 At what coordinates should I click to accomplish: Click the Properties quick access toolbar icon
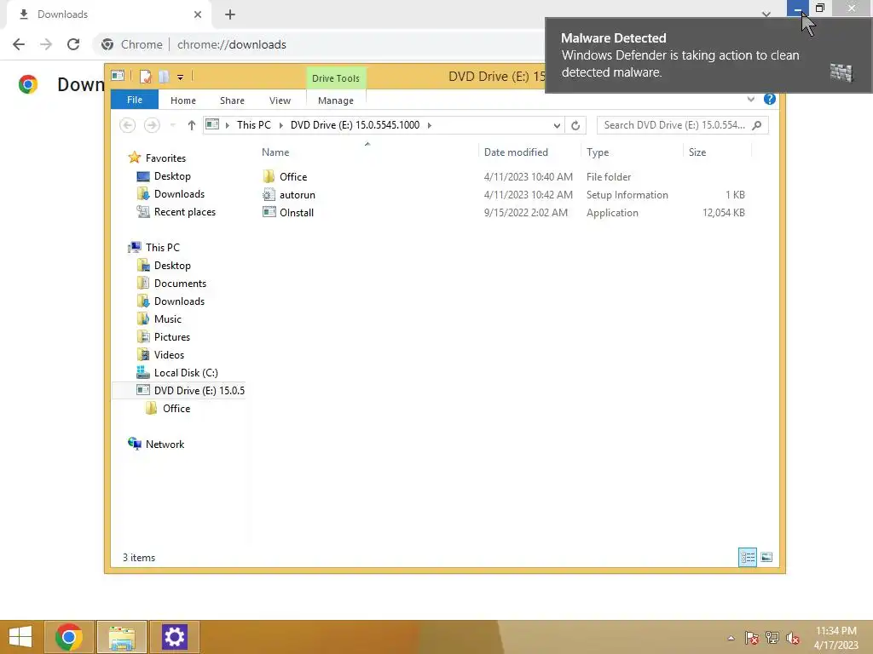(145, 76)
